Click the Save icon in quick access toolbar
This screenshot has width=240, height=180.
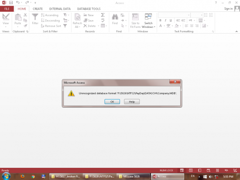pyautogui.click(x=11, y=3)
